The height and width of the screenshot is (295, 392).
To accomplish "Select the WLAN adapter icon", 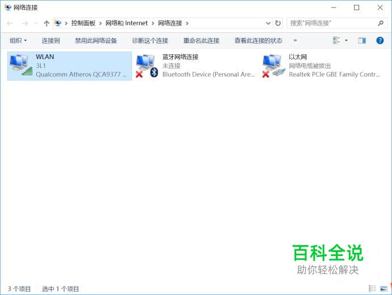I will [21, 66].
